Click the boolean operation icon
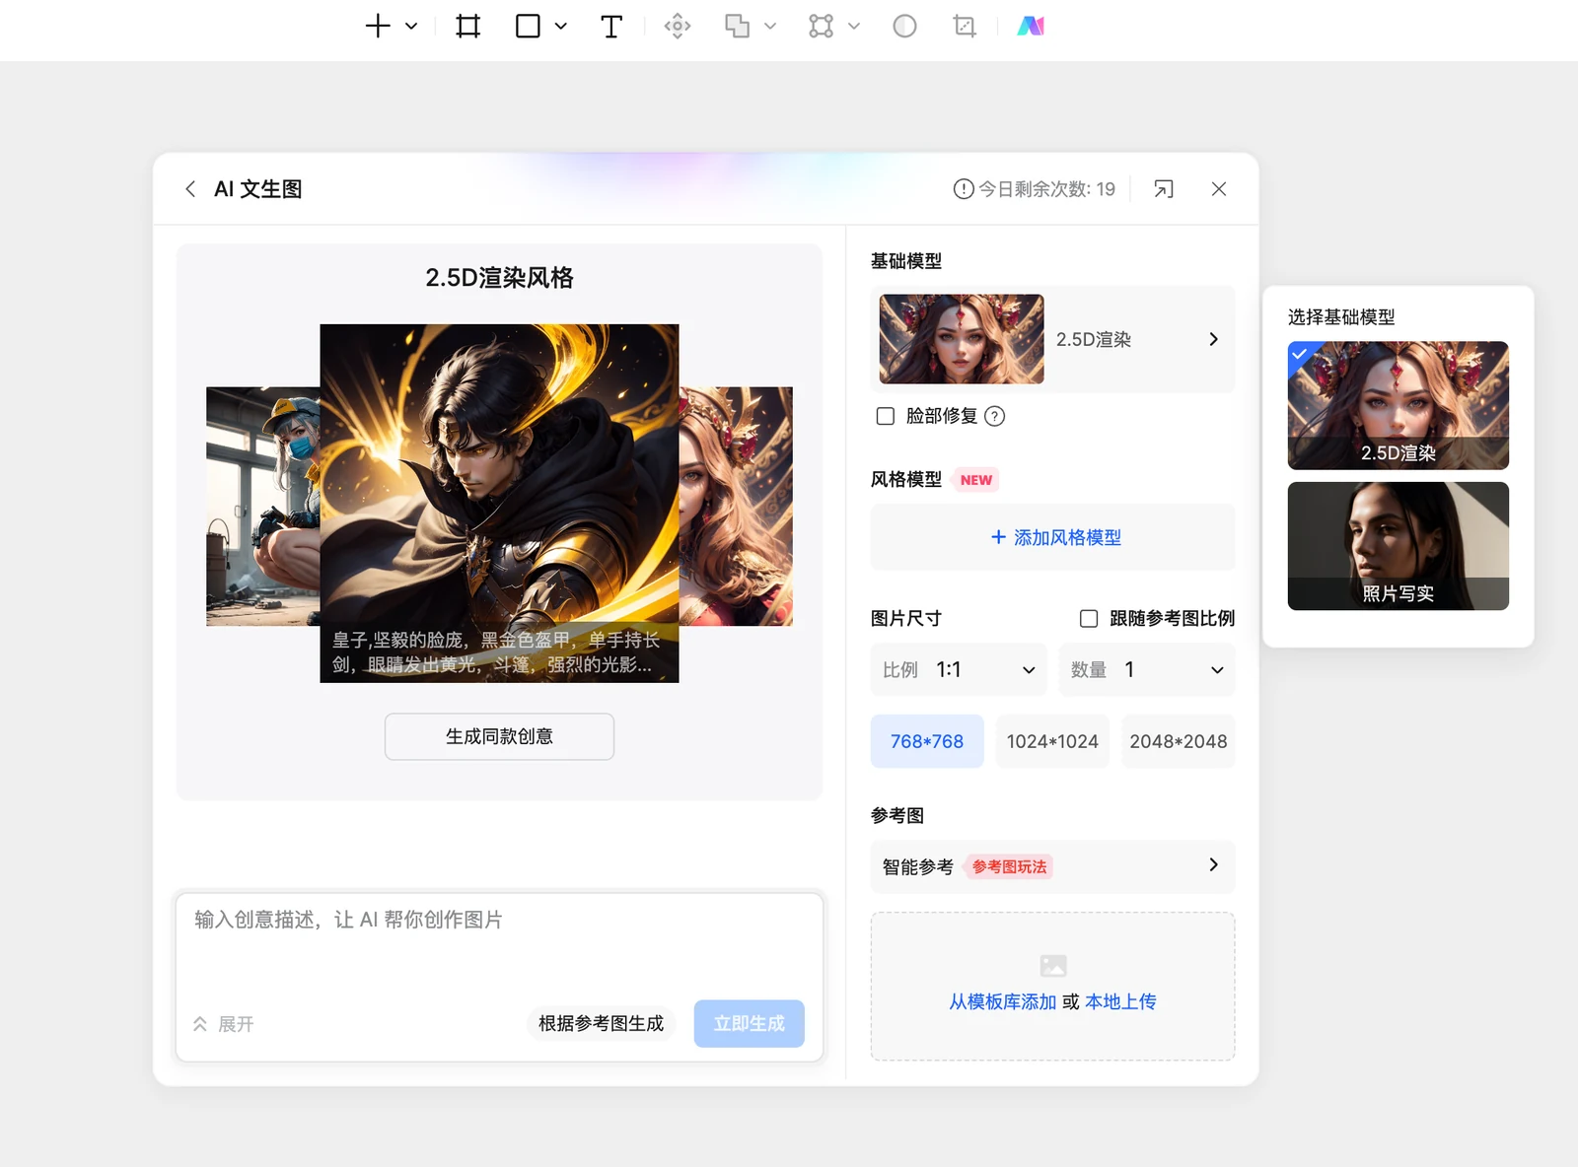The width and height of the screenshot is (1578, 1167). click(x=737, y=26)
